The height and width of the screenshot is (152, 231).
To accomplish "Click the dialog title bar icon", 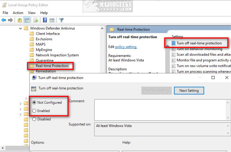I will click(34, 77).
